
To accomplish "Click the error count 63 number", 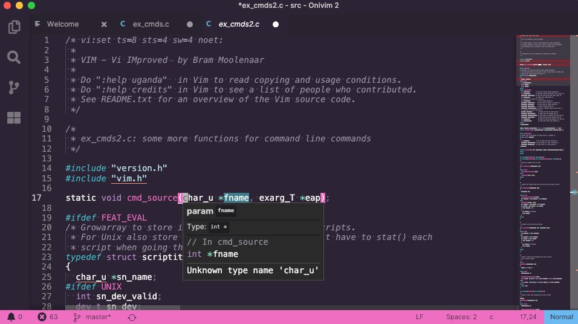I will pyautogui.click(x=53, y=317).
